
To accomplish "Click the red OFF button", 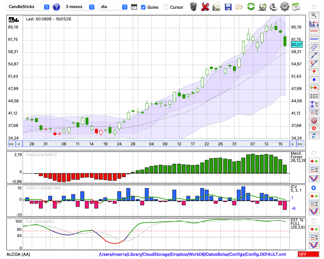I will (x=308, y=254).
